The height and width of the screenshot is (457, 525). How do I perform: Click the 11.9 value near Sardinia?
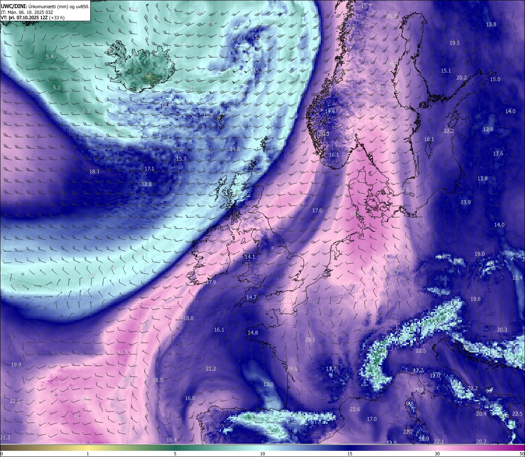pyautogui.click(x=424, y=439)
